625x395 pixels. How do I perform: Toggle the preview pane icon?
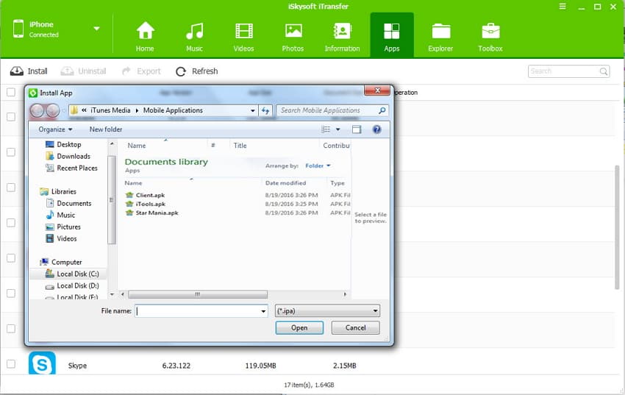click(357, 129)
